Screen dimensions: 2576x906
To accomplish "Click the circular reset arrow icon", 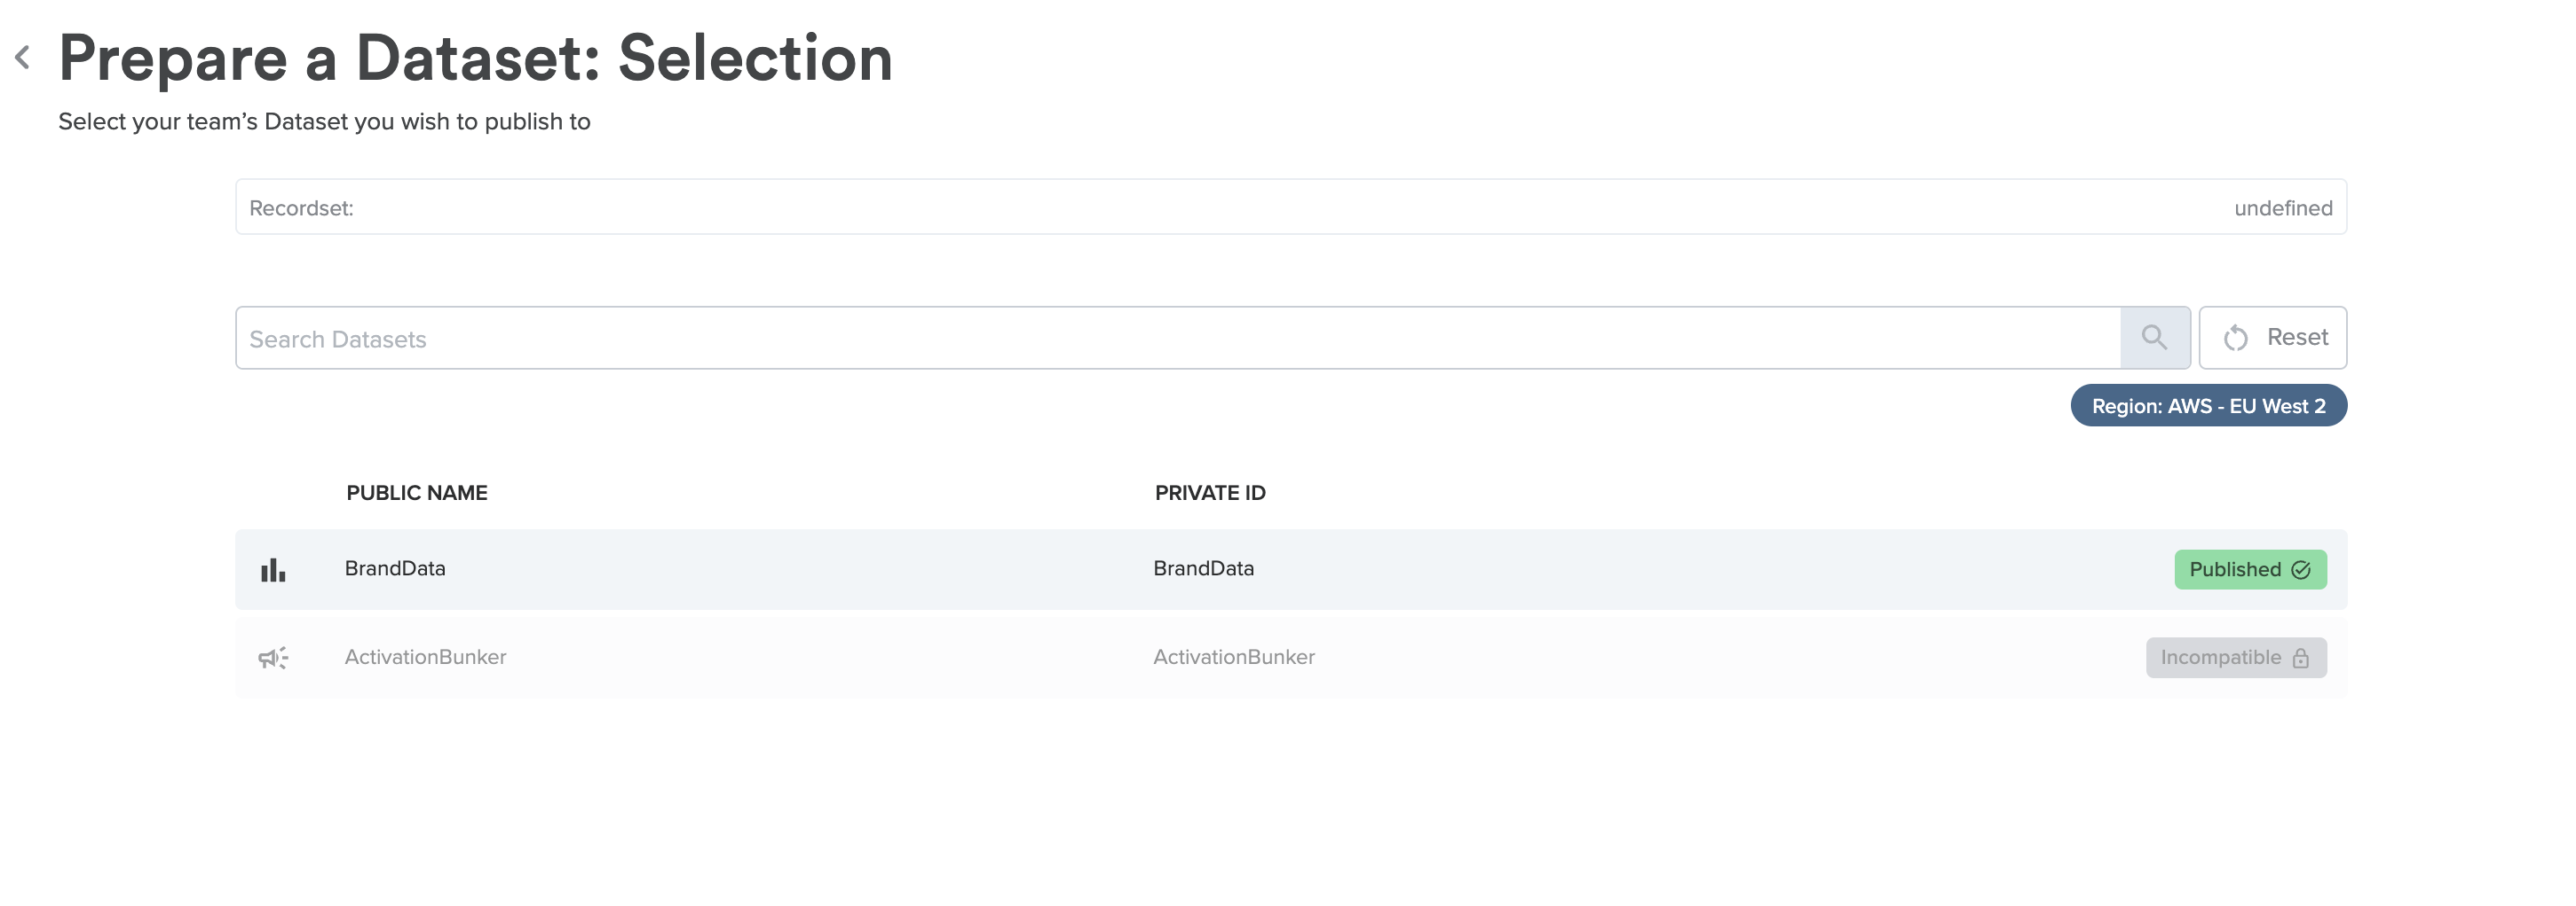I will click(2236, 339).
